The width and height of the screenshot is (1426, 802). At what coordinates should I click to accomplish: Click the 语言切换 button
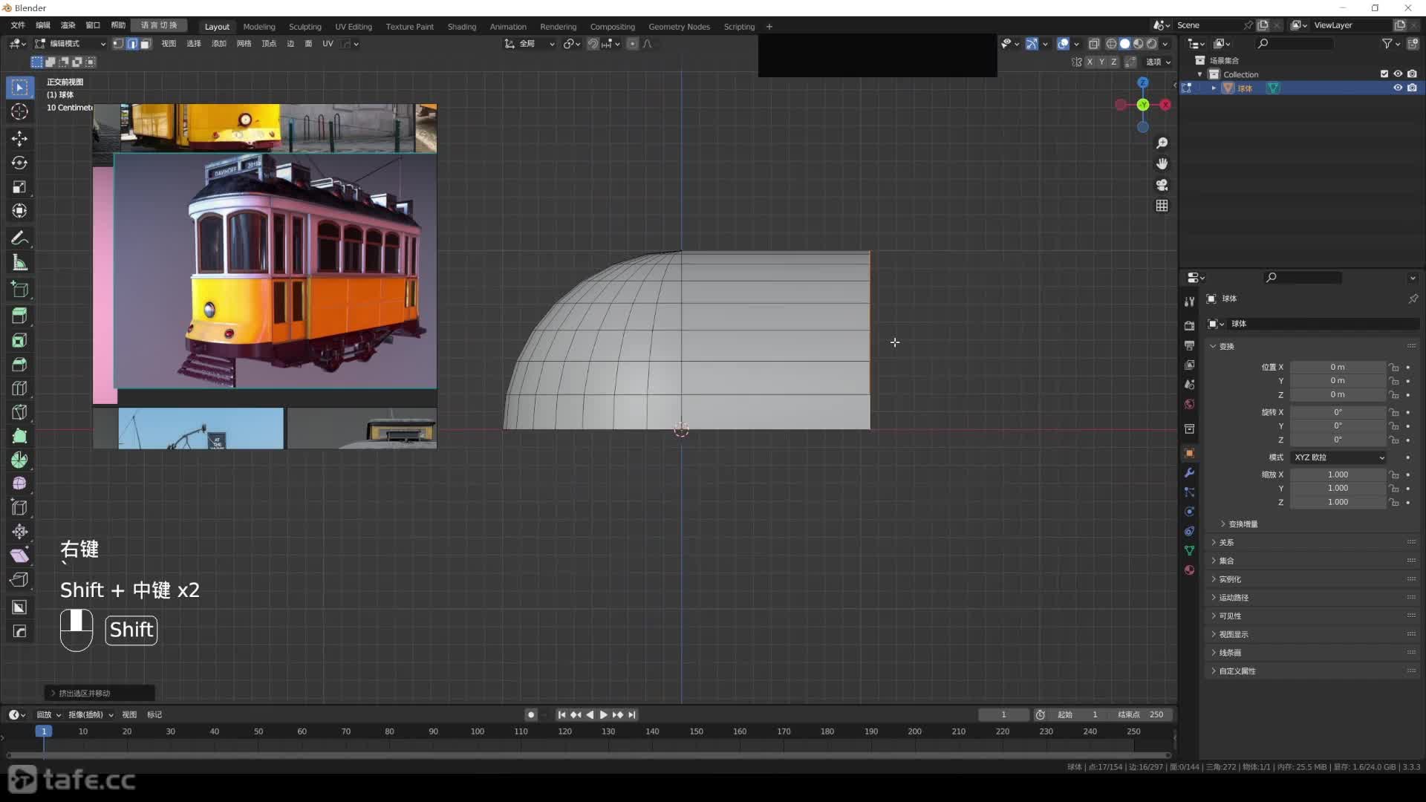[x=159, y=25]
